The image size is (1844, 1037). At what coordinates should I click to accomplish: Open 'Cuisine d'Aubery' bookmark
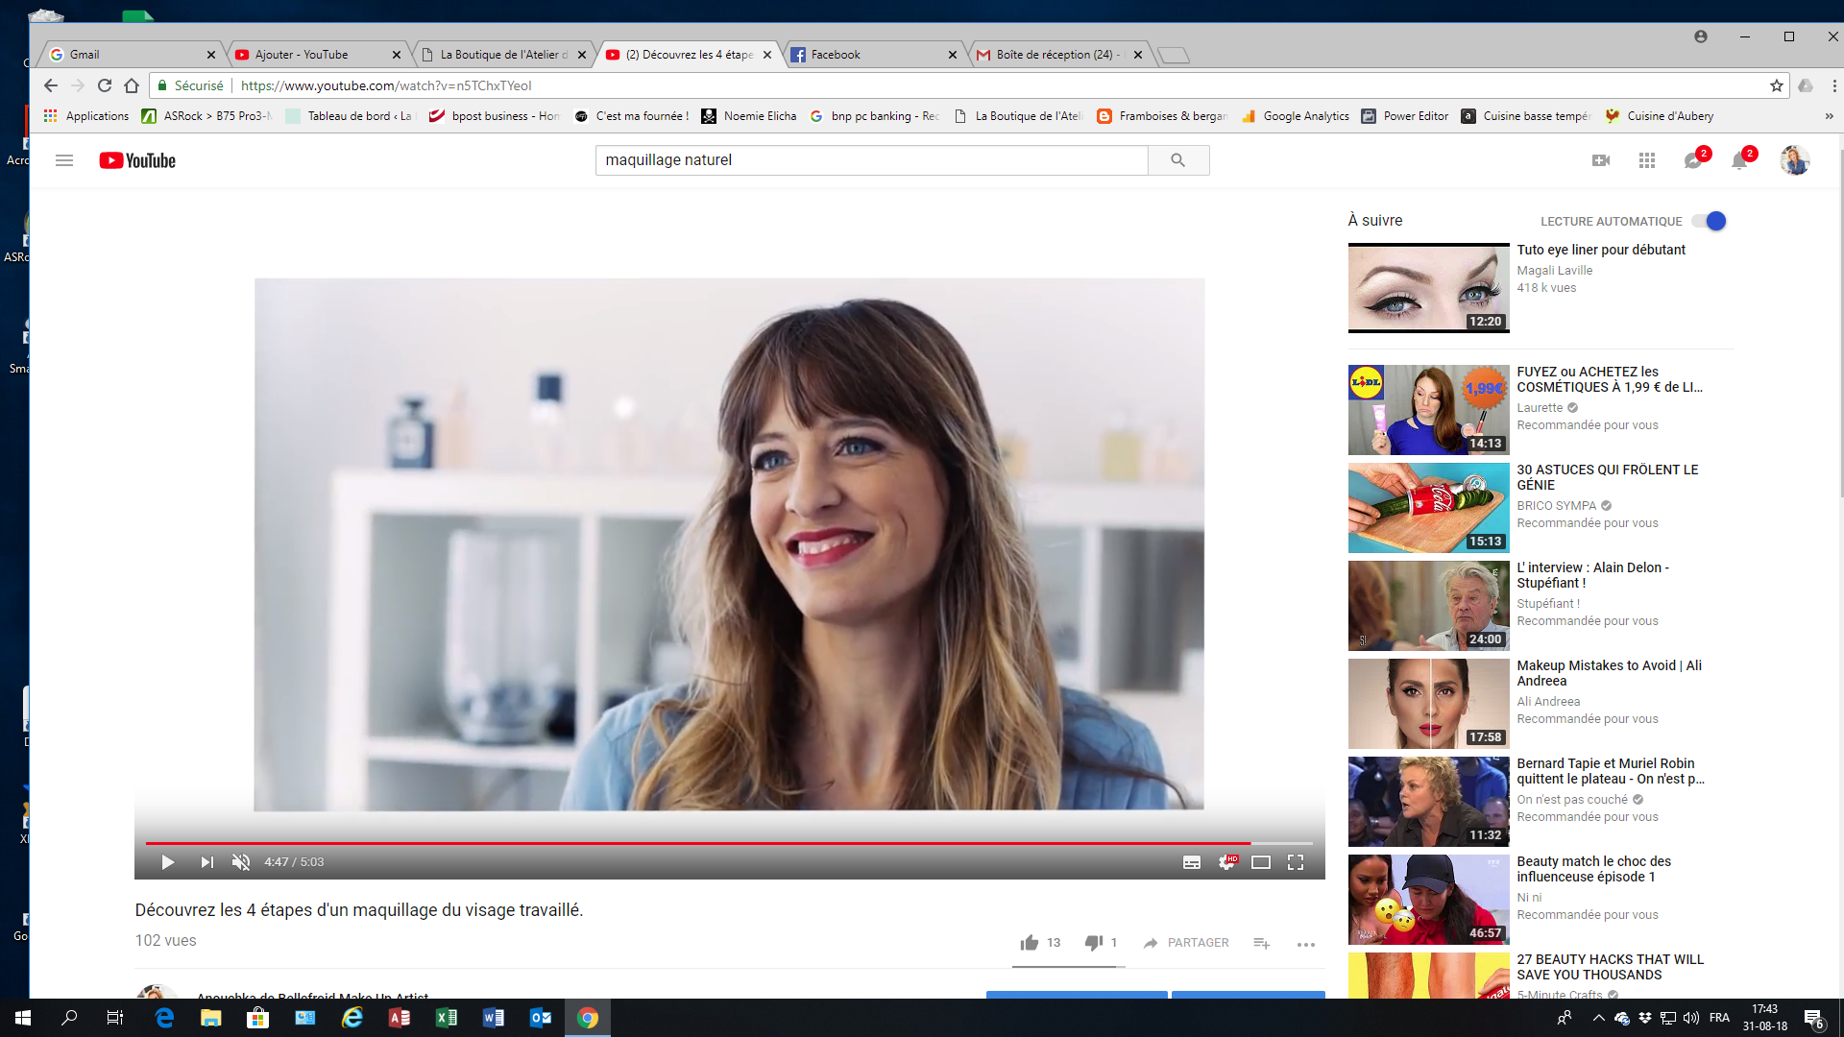[x=1660, y=116]
